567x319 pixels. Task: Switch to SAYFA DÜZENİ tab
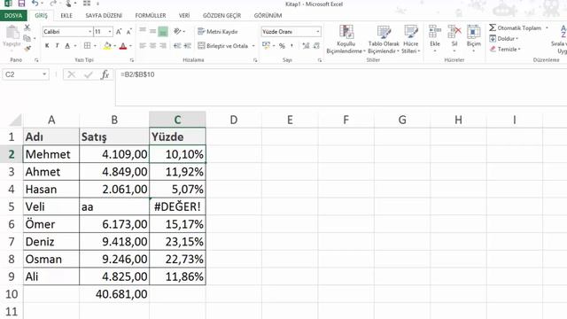tap(104, 16)
